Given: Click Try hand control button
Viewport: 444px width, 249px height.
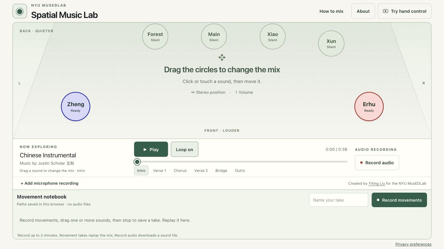Looking at the screenshot, I should 404,11.
